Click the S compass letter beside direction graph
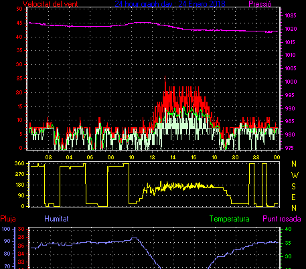This screenshot has height=269, width=306. (294, 187)
